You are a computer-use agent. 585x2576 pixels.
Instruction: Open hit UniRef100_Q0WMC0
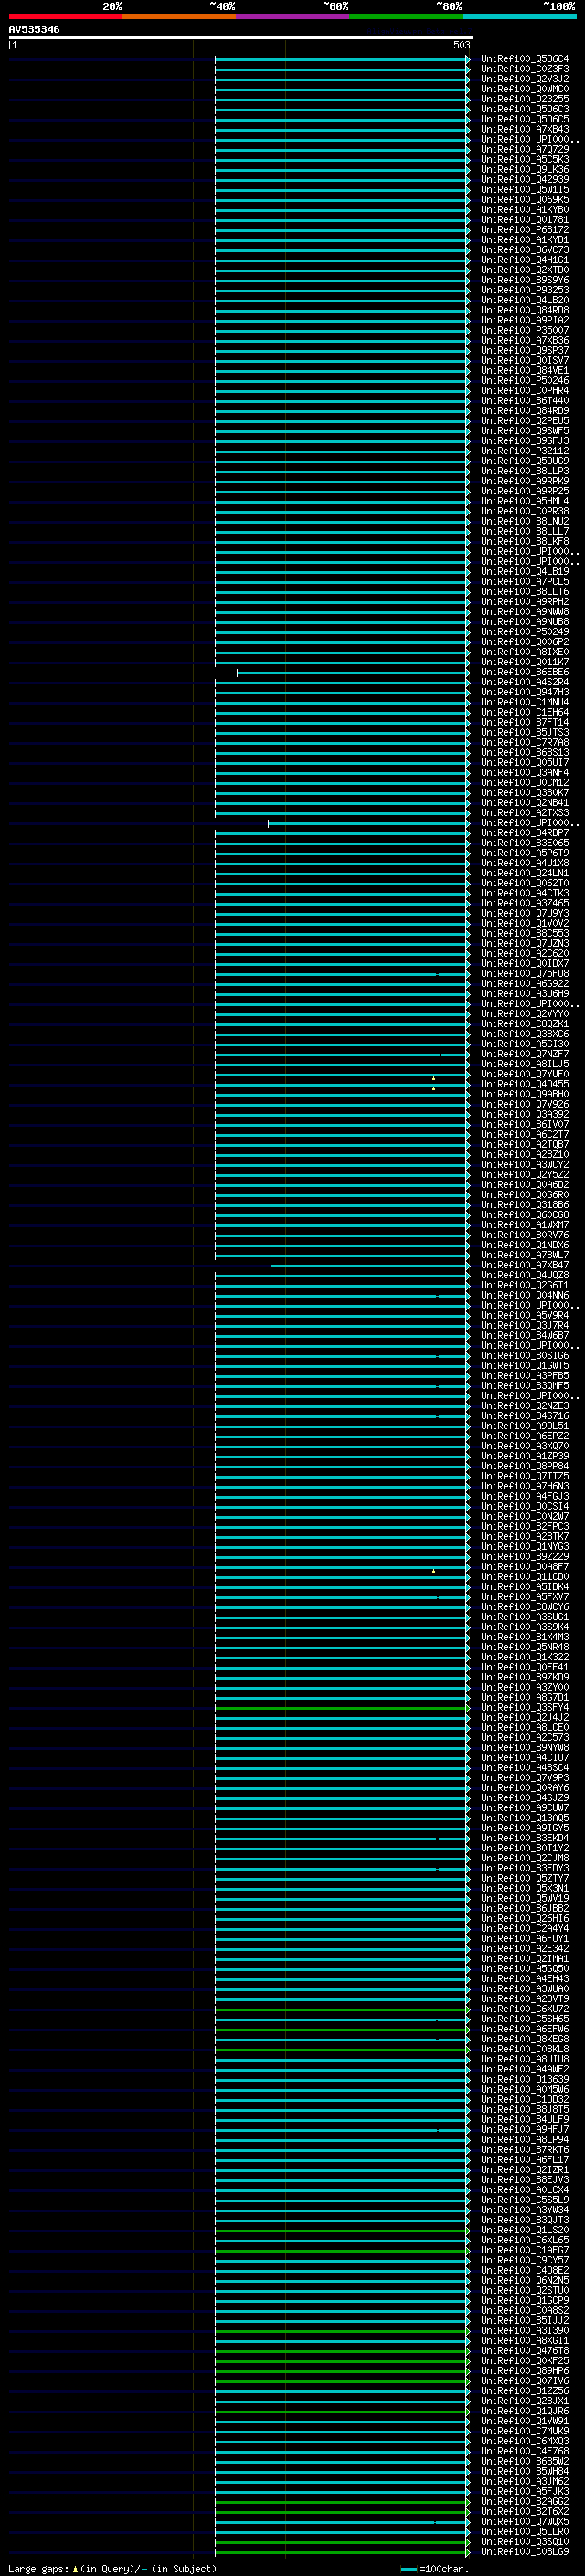(524, 89)
